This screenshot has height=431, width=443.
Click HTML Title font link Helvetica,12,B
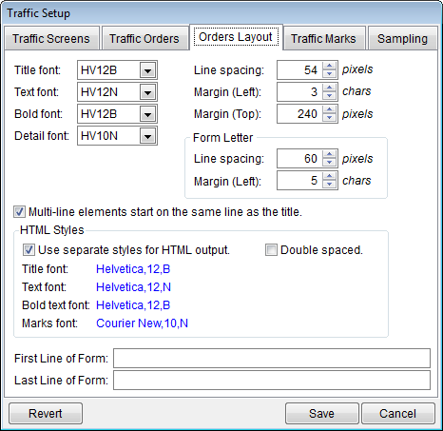coord(133,269)
